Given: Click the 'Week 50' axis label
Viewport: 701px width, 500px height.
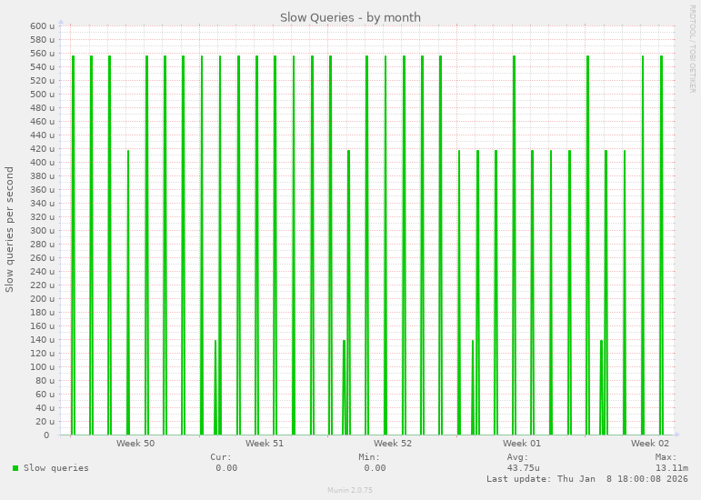Looking at the screenshot, I should [135, 444].
